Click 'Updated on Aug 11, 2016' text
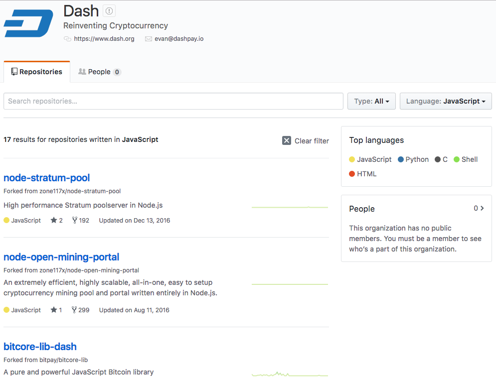The height and width of the screenshot is (378, 496). click(x=134, y=310)
